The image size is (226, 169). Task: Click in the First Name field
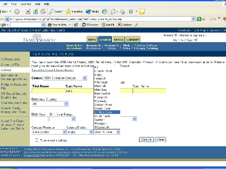(48, 91)
